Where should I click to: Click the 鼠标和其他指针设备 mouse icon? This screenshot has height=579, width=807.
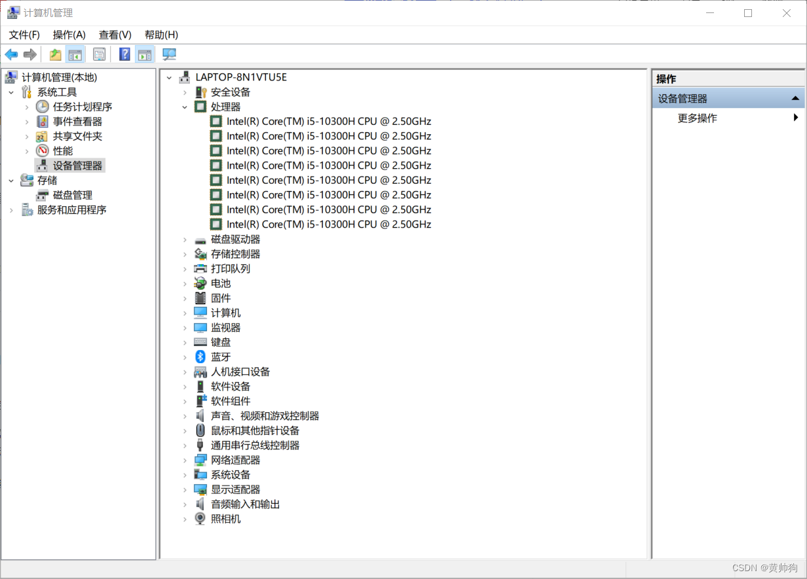click(x=200, y=430)
